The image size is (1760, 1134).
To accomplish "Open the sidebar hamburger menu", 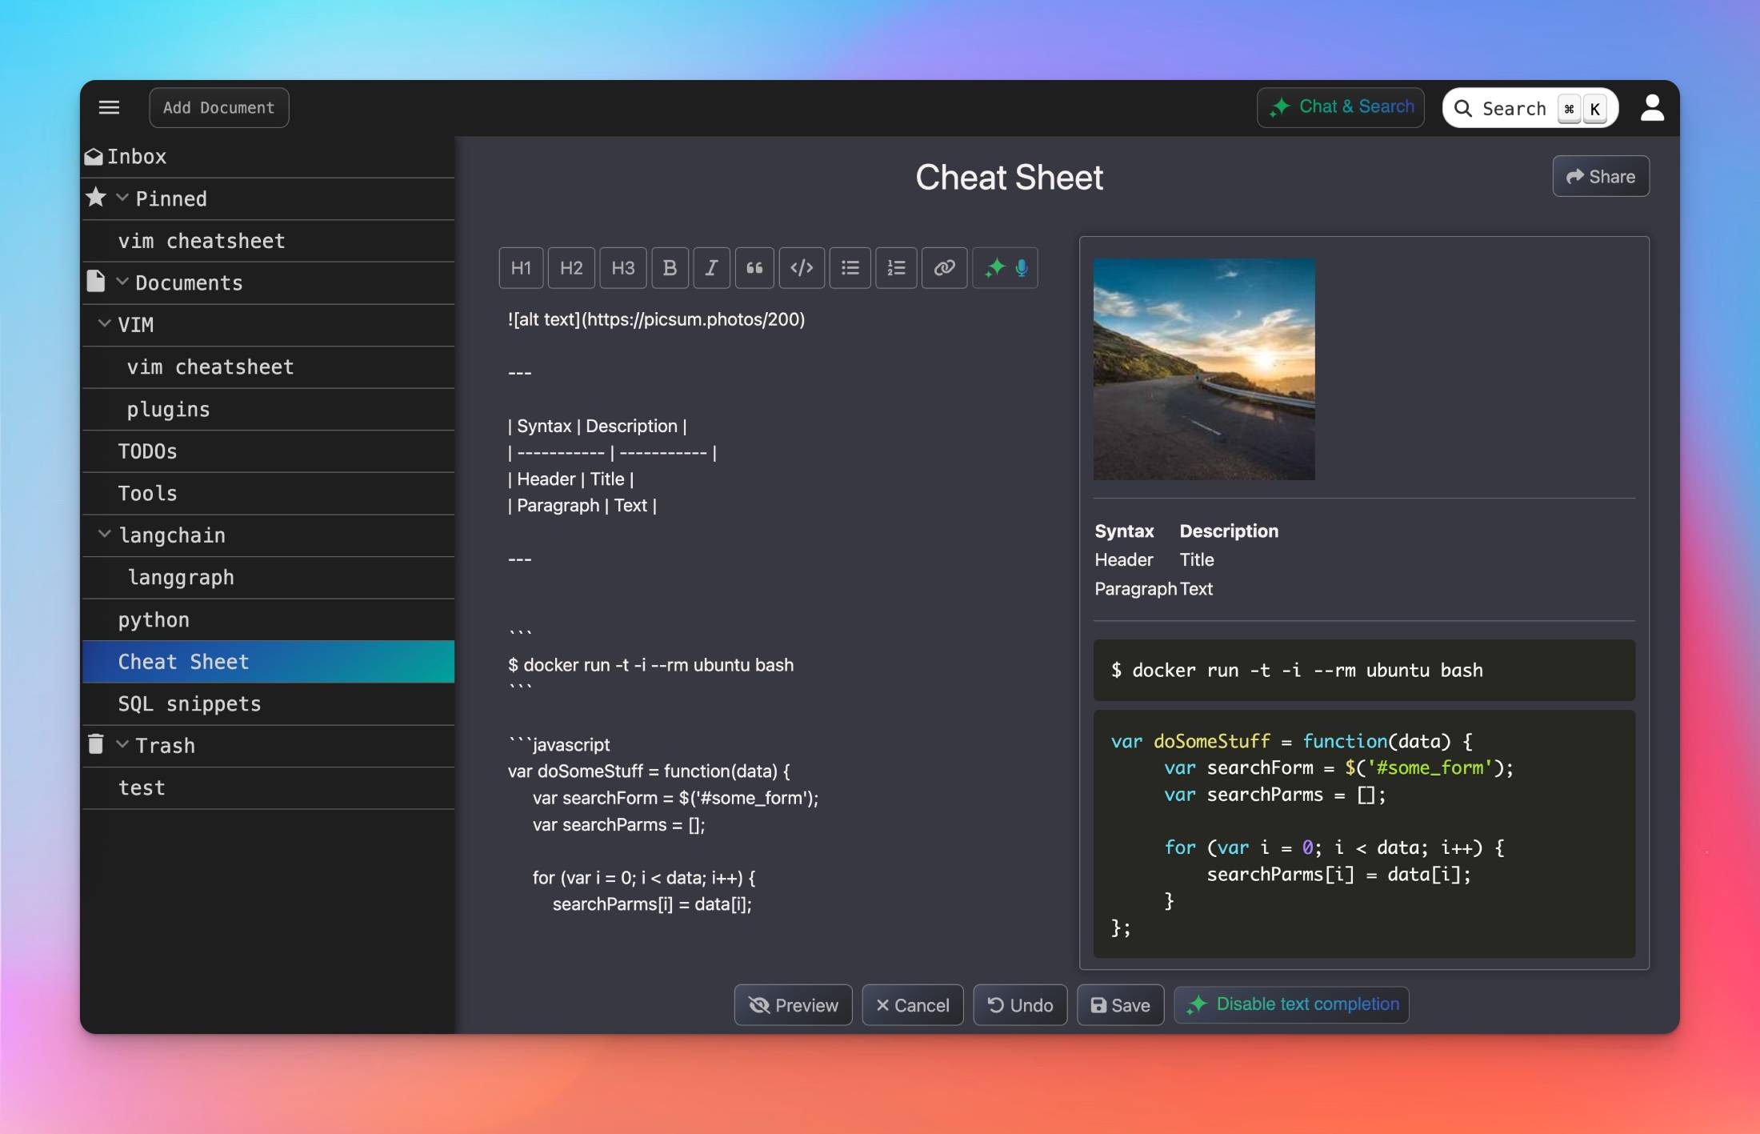I will 109,106.
